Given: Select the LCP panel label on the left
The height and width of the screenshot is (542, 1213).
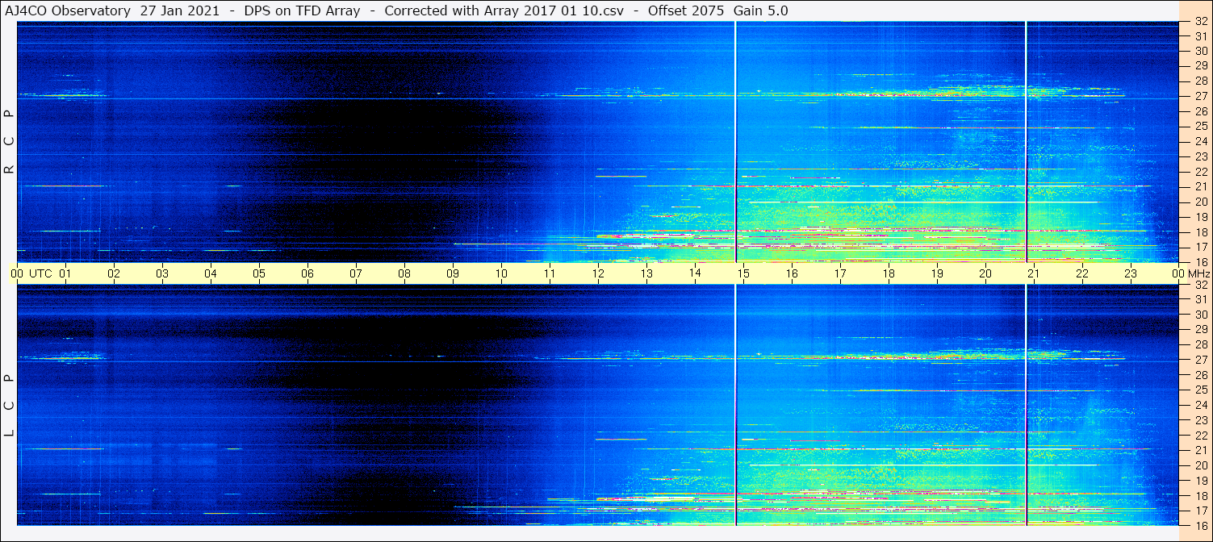Looking at the screenshot, I should tap(10, 406).
